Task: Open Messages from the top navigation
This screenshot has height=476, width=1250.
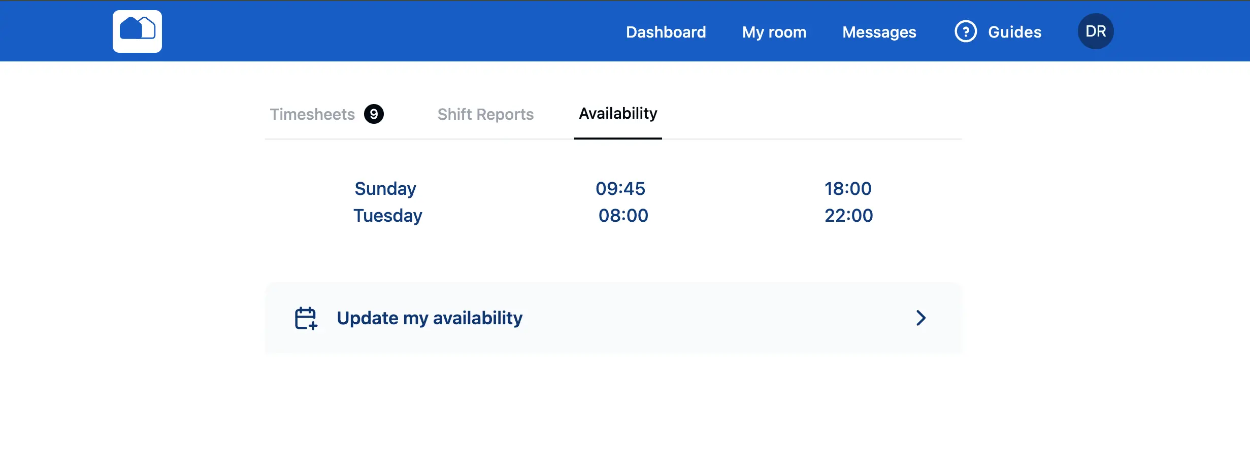Action: point(879,32)
